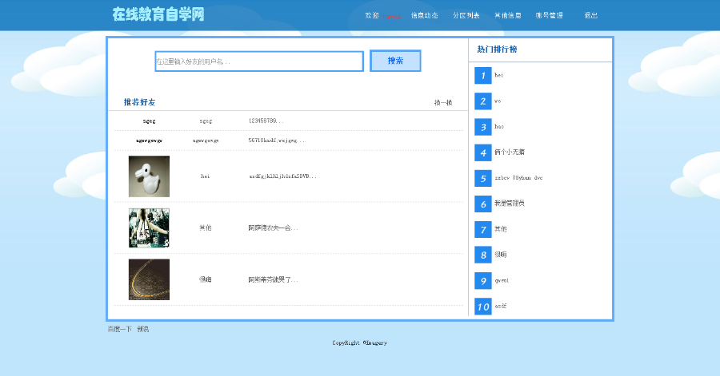Select hei in the popular ranking

[498, 76]
